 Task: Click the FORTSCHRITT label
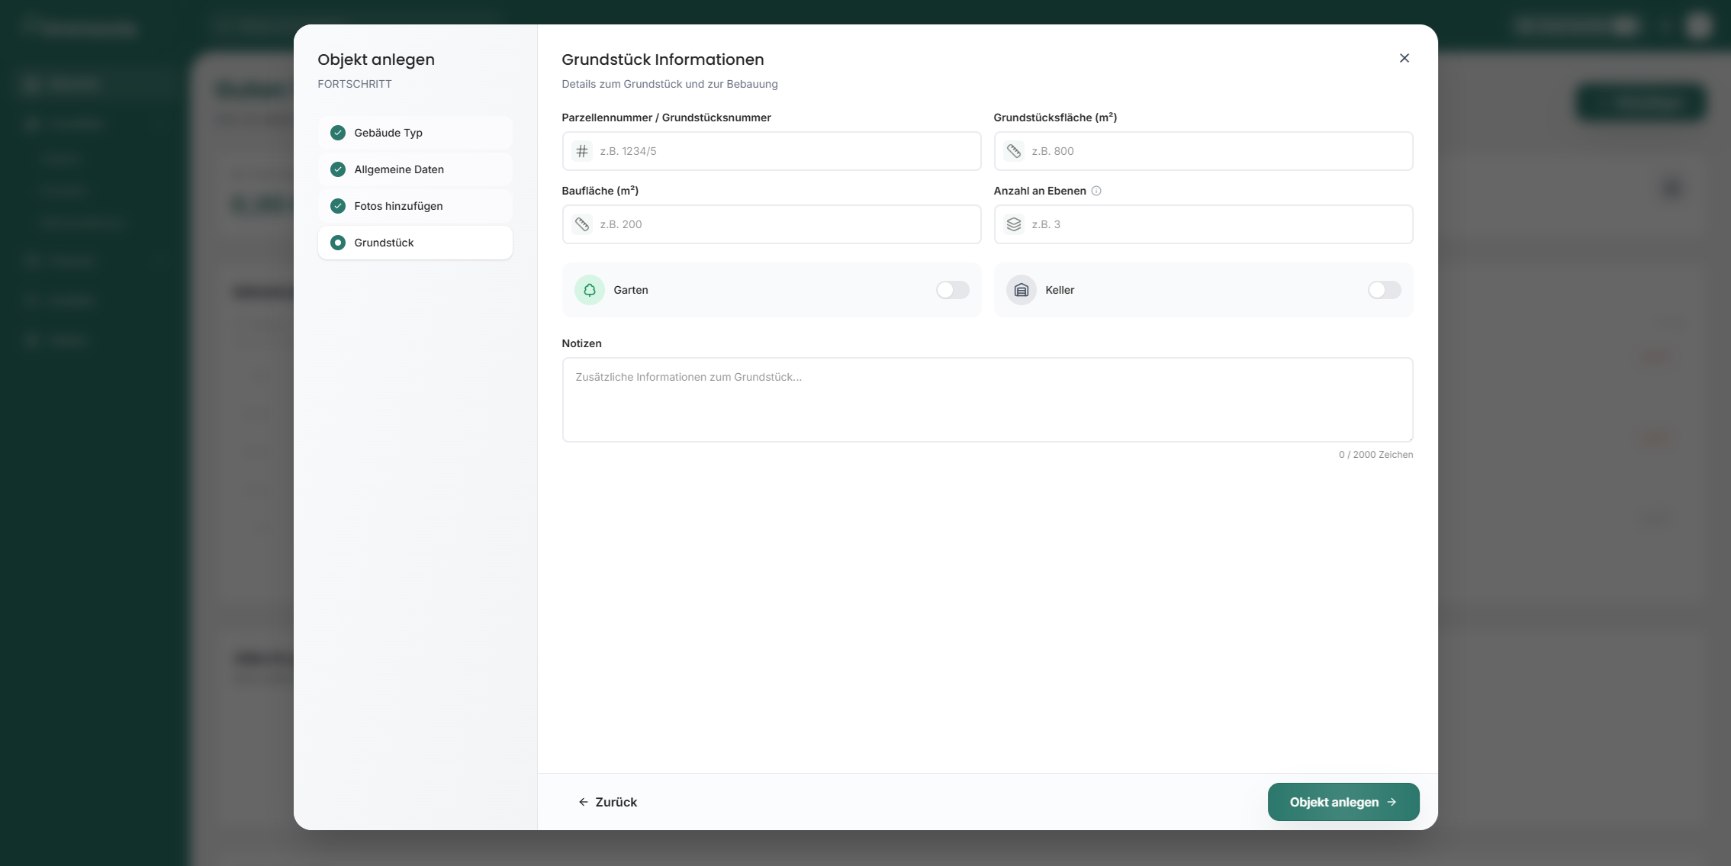pyautogui.click(x=355, y=84)
